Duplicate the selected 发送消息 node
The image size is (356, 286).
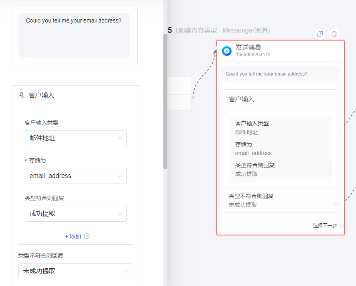click(x=320, y=34)
